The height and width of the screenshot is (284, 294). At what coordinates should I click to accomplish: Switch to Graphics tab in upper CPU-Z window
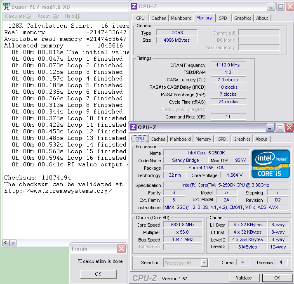pos(242,18)
